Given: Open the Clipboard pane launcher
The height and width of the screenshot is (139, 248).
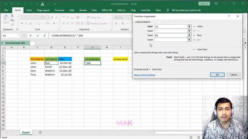Looking at the screenshot, I should point(17,29).
